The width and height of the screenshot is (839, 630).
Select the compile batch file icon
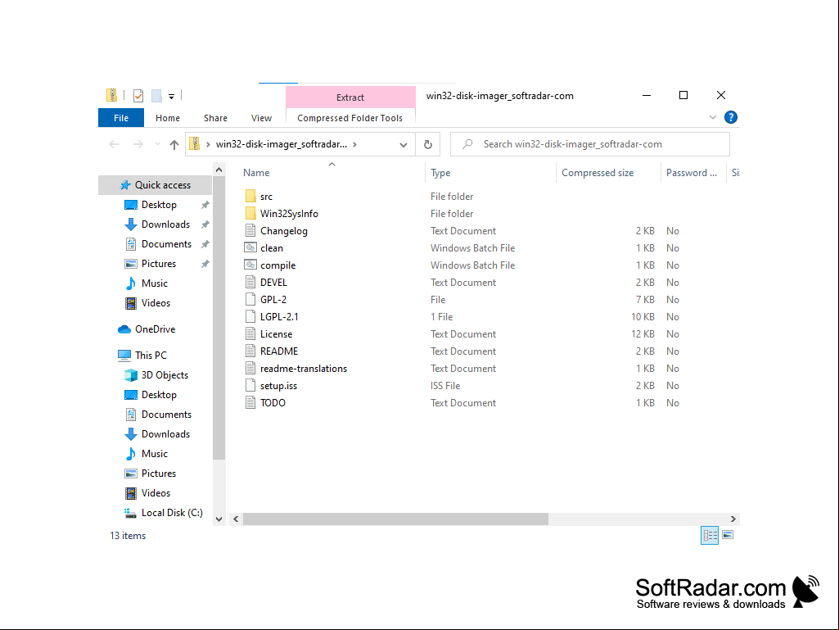(x=250, y=265)
